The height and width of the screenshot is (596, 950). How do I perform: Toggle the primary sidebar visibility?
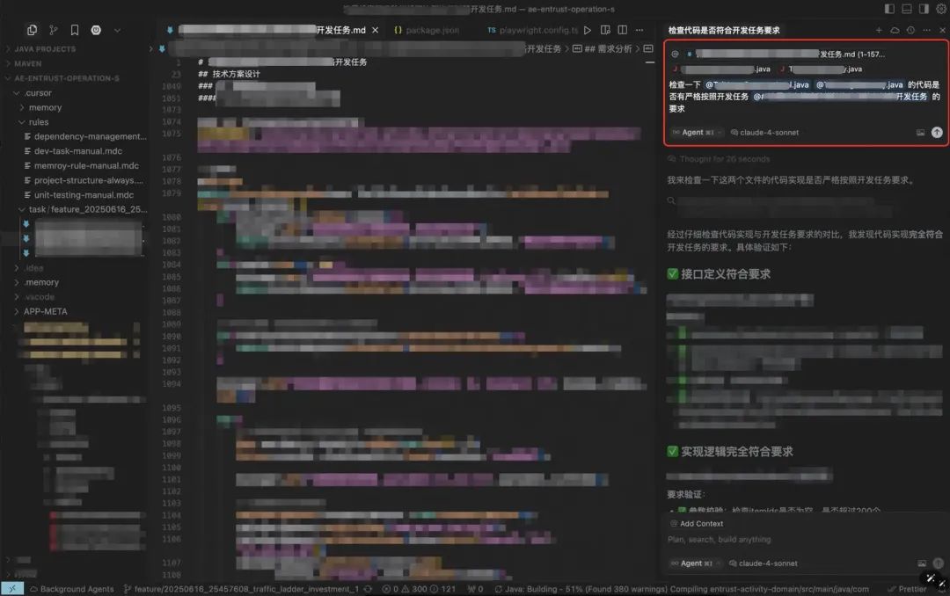[x=888, y=9]
